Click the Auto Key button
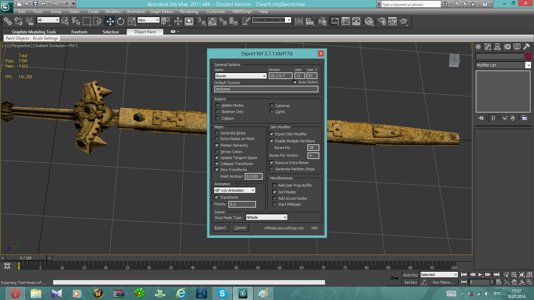Viewport: 534px width, 300px height. point(411,275)
